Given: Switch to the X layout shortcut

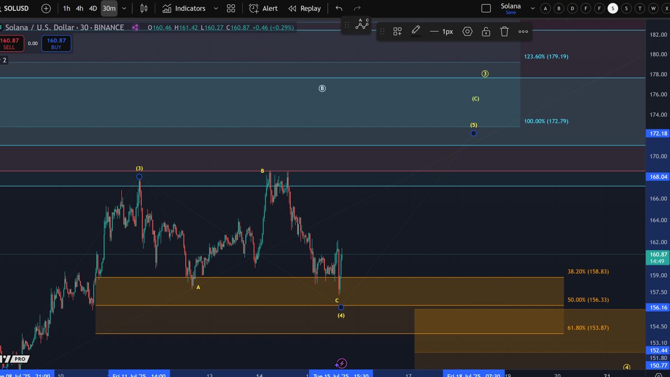Looking at the screenshot, I should pos(666,8).
